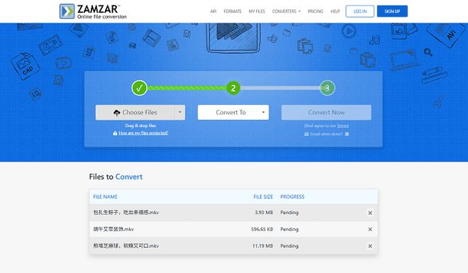This screenshot has height=273, width=468.
Task: Click the Drag & drop files text
Action: pos(140,126)
